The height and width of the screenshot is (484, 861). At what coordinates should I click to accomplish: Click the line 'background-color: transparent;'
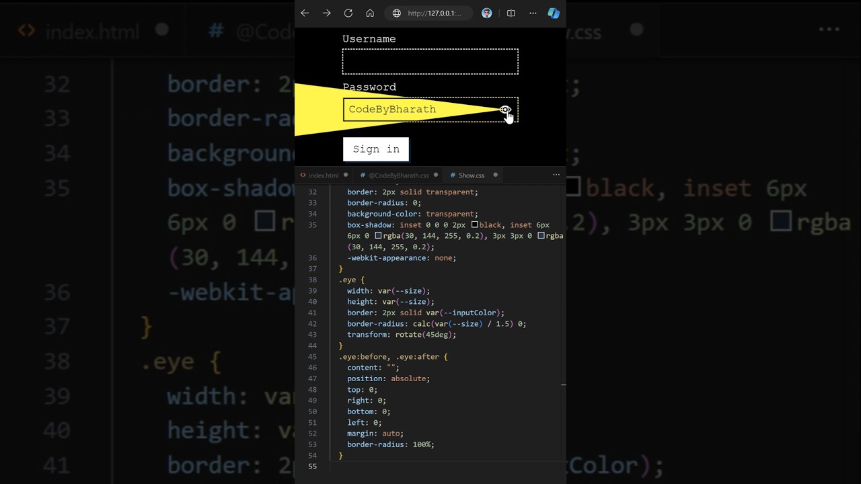[x=412, y=214]
